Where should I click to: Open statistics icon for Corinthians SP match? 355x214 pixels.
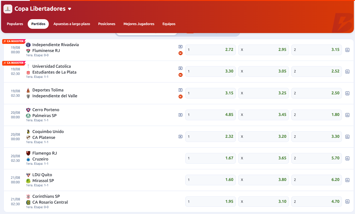pyautogui.click(x=347, y=202)
